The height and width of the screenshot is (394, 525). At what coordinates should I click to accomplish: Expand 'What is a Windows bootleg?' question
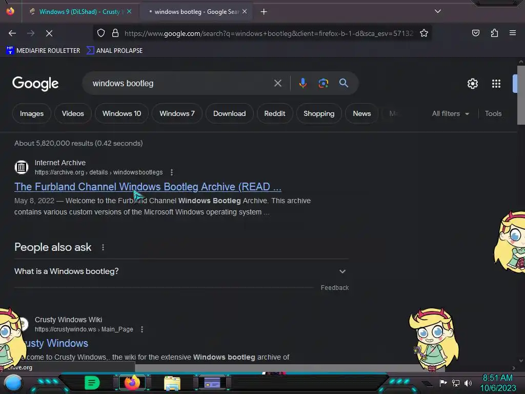pyautogui.click(x=181, y=271)
